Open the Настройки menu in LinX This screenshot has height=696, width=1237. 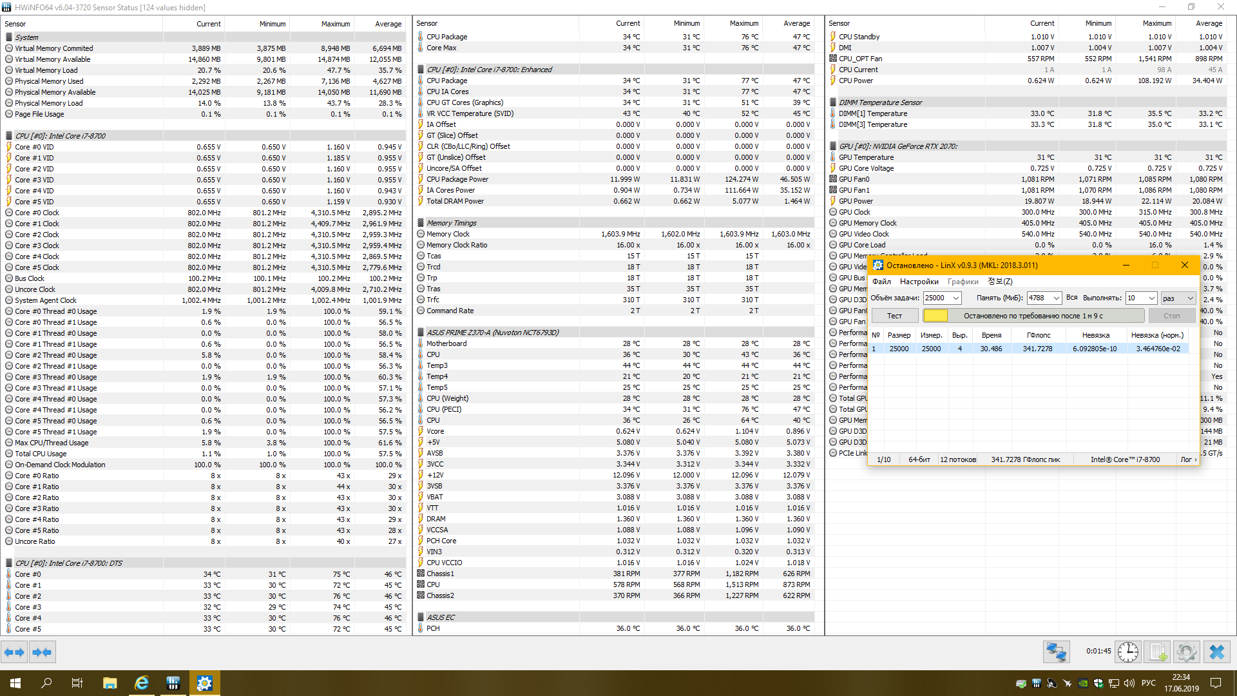(919, 282)
